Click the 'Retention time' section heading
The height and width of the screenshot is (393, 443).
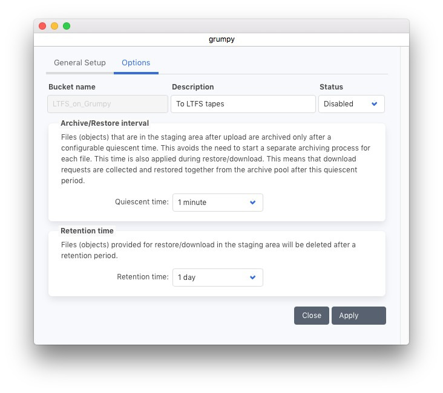pos(87,231)
